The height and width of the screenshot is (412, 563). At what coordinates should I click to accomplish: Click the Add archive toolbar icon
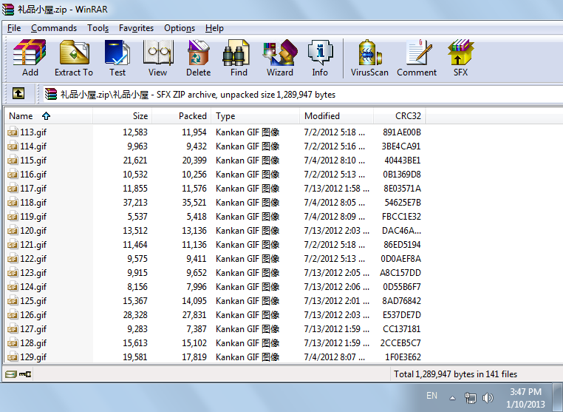(x=30, y=58)
